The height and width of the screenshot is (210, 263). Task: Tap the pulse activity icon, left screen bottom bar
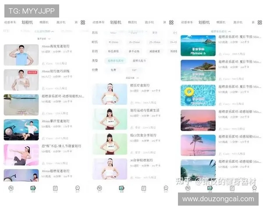pos(11,188)
